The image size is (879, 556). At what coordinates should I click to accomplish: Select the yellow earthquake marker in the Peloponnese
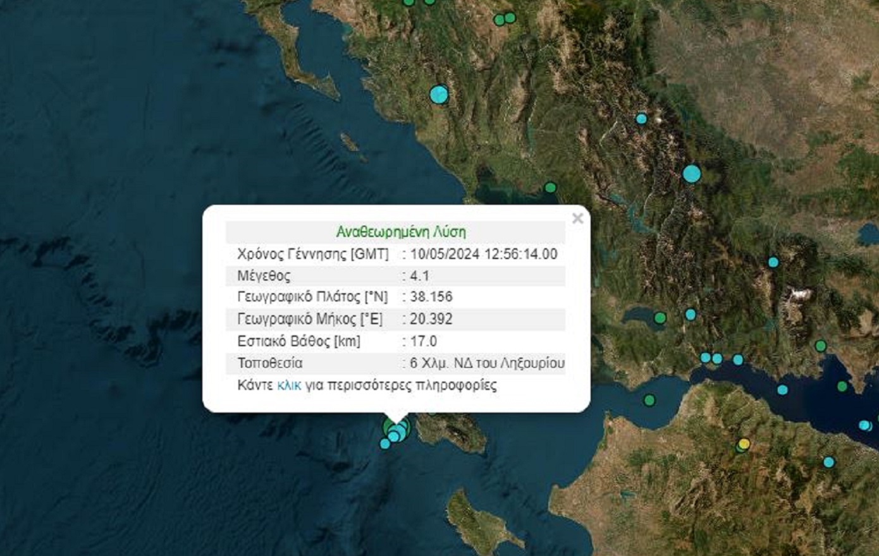(x=744, y=444)
